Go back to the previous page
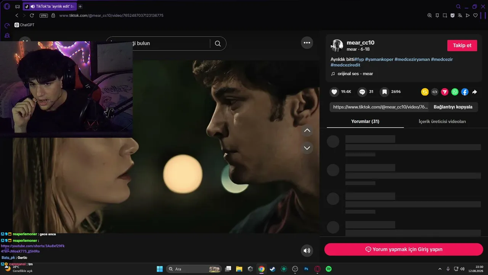Viewport: 488px width, 275px height. tap(17, 15)
